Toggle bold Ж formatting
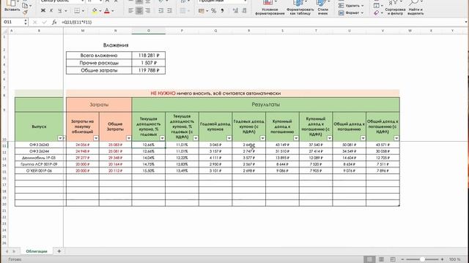 tap(43, 11)
